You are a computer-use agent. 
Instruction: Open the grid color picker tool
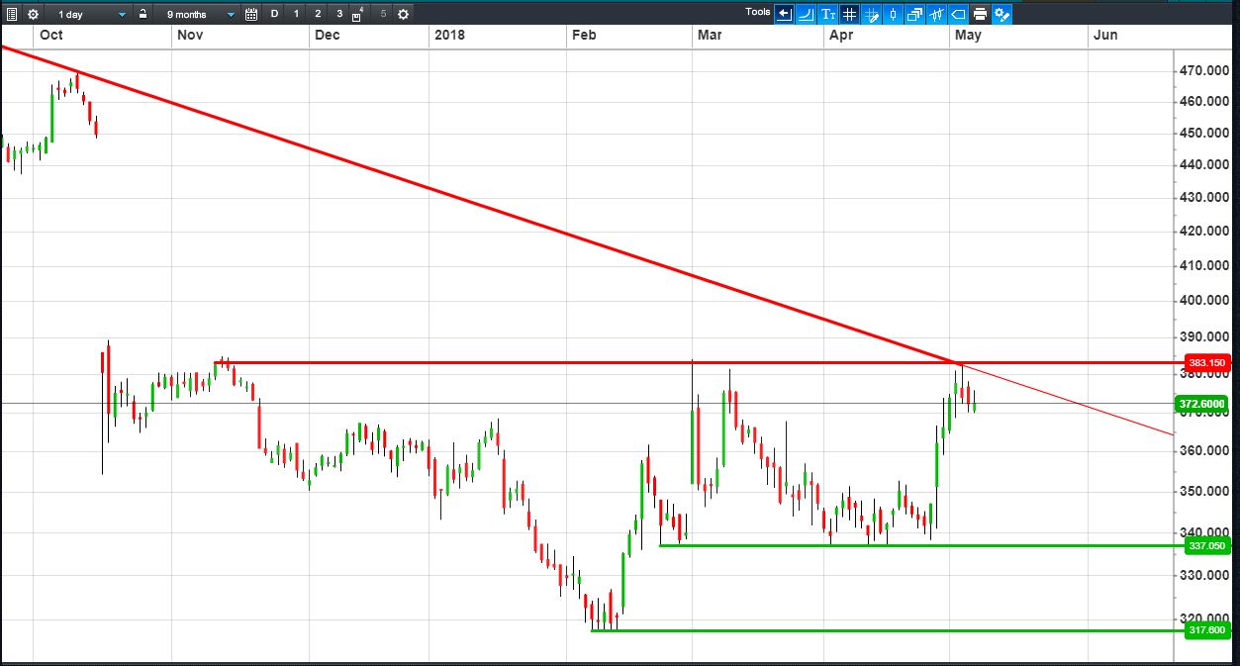click(871, 14)
